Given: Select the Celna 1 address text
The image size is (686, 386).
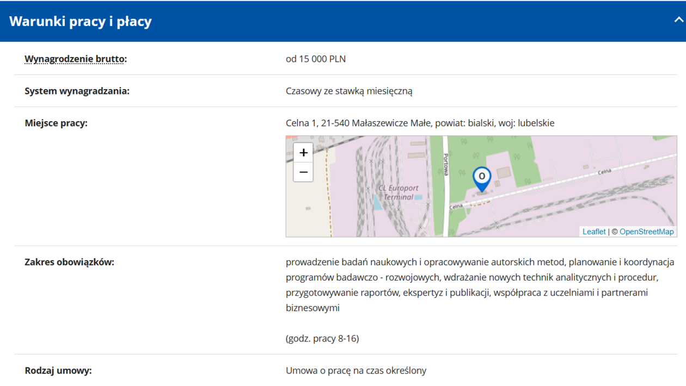Looking at the screenshot, I should 420,123.
